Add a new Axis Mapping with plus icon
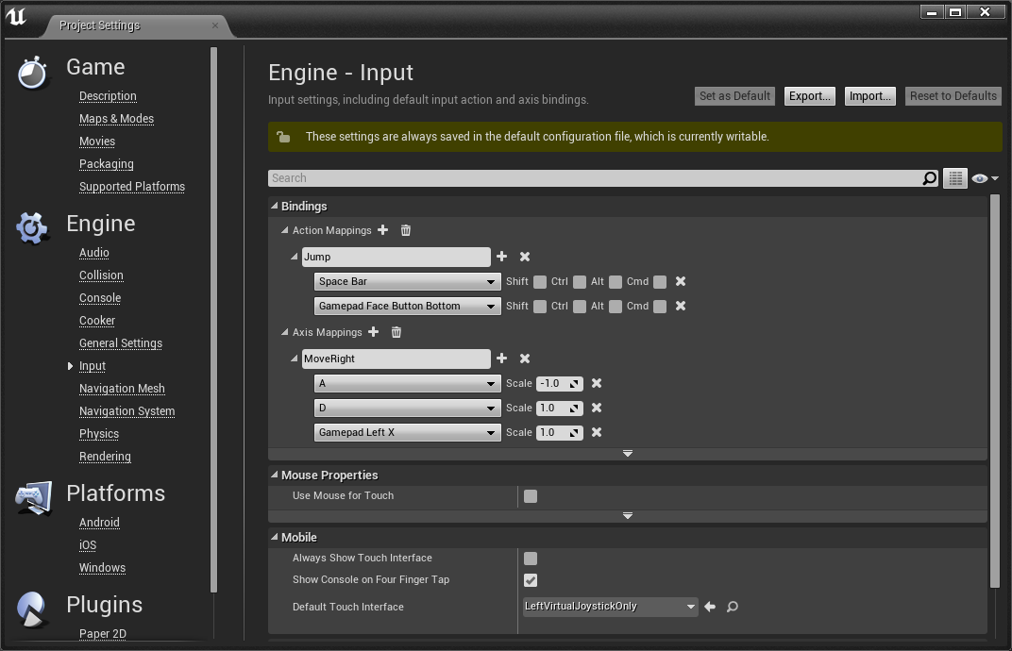1012x651 pixels. tap(373, 332)
